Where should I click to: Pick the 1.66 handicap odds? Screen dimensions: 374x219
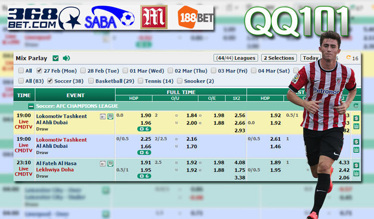[x=146, y=146]
